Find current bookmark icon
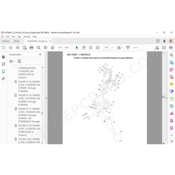175x175 pixels. point(19,61)
